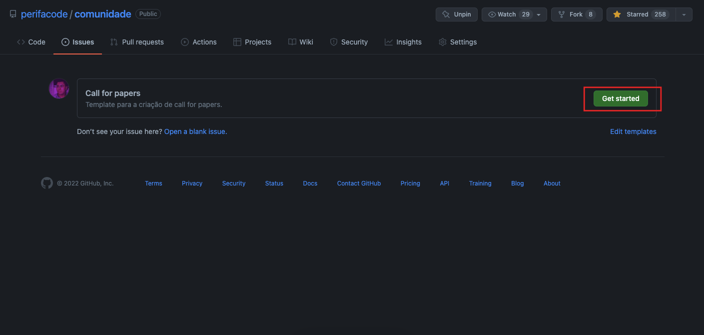Open the Training footer link
Screen dimensions: 704x335
pos(480,183)
